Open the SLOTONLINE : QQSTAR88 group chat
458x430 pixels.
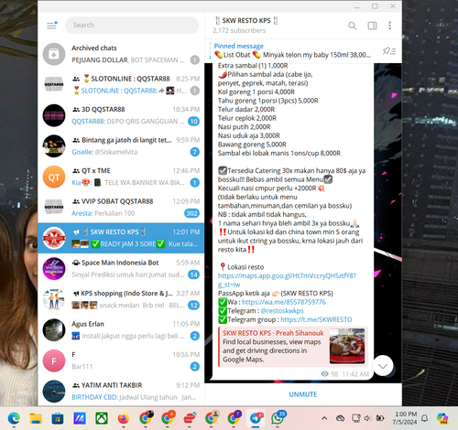[x=121, y=85]
